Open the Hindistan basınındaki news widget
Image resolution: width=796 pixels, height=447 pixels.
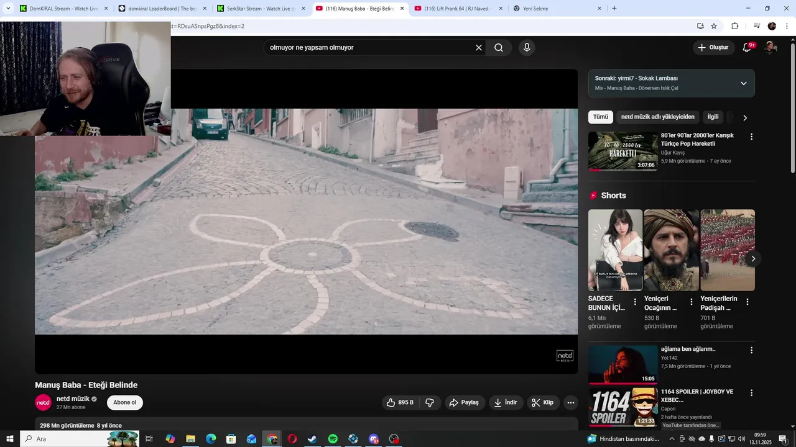tap(624, 439)
